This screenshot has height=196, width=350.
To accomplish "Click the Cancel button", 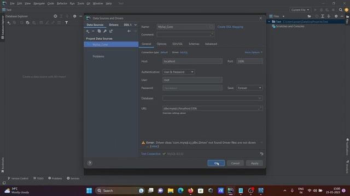I will coord(235,163).
